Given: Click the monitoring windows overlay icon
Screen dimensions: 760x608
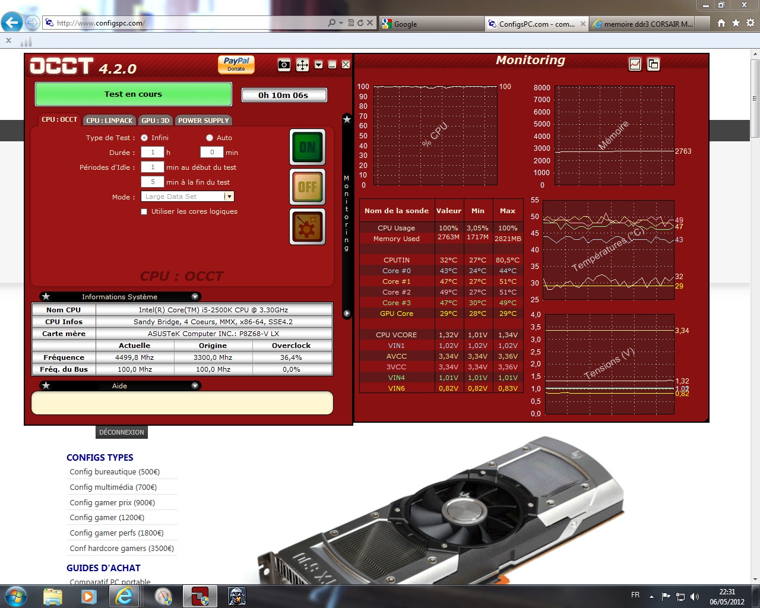Looking at the screenshot, I should pos(653,64).
